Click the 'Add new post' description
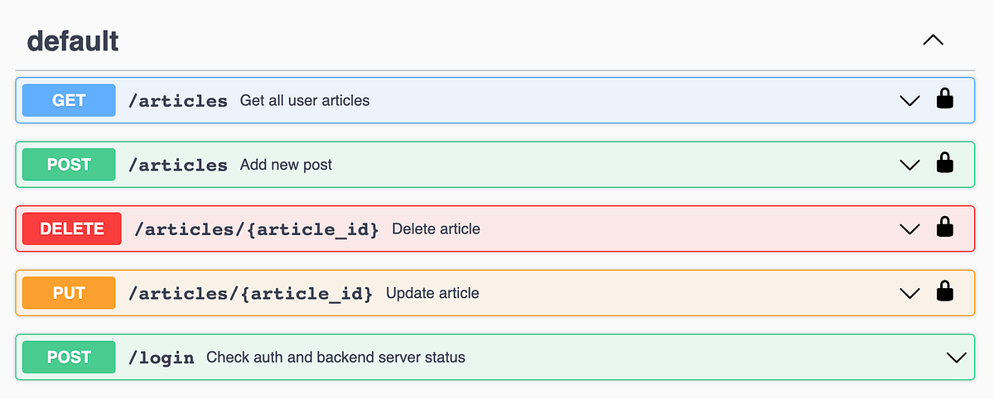Image resolution: width=994 pixels, height=399 pixels. 286,165
